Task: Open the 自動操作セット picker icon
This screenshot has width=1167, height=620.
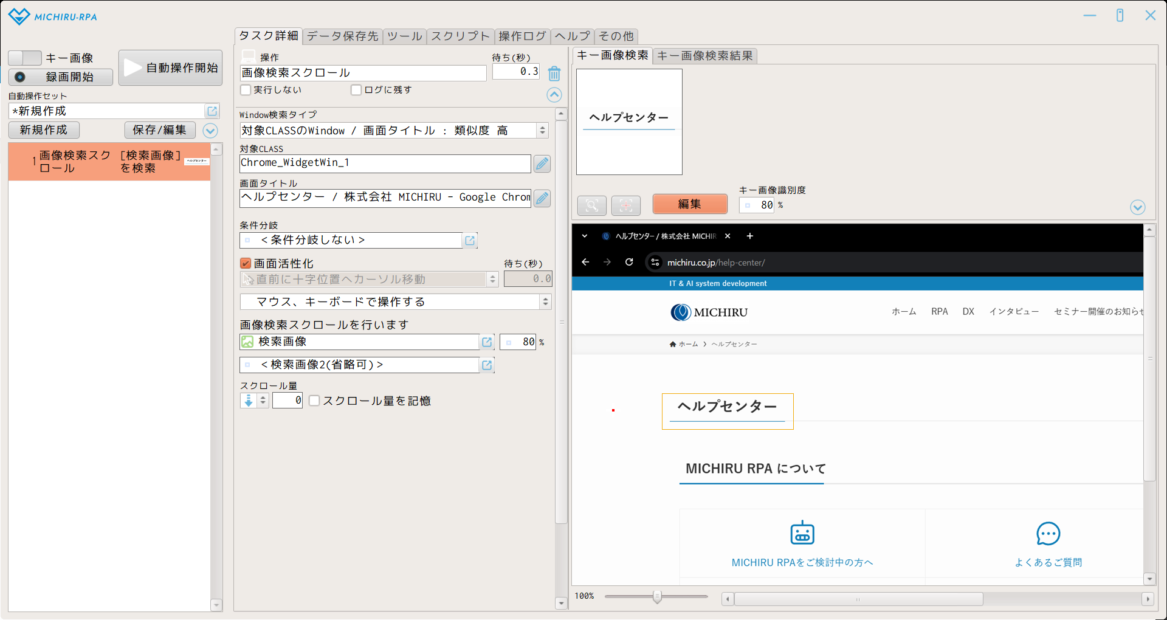Action: tap(212, 111)
